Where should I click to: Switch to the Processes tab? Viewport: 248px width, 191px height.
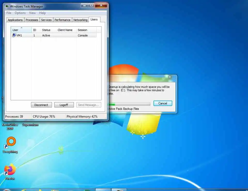32,20
